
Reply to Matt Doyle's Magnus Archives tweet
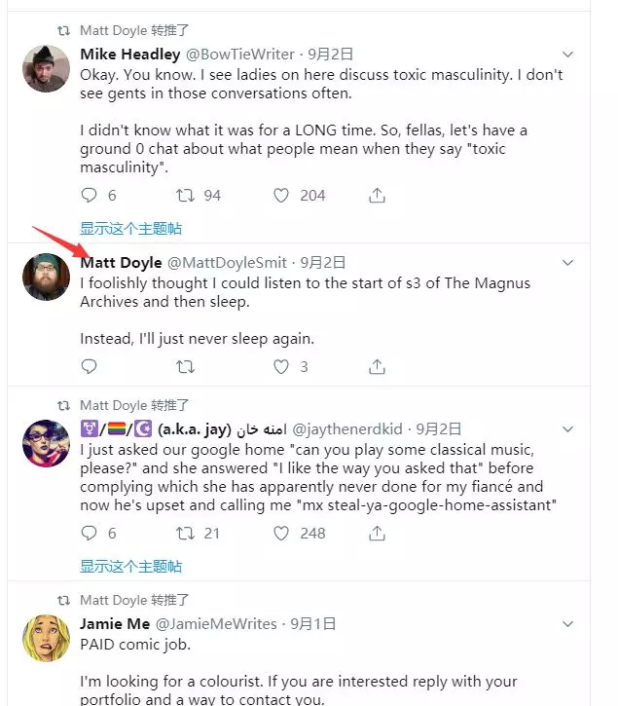click(x=89, y=367)
